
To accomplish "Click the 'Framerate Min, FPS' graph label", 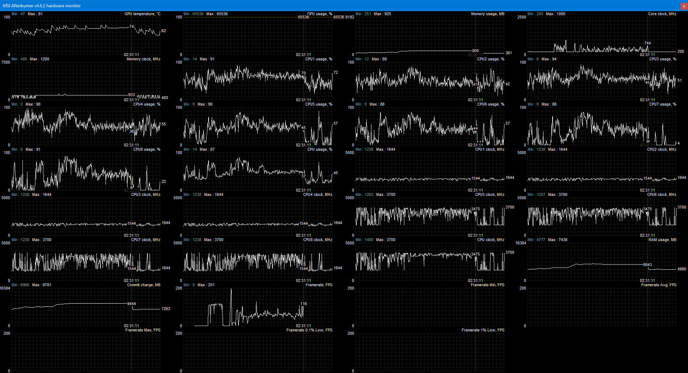I will click(487, 285).
